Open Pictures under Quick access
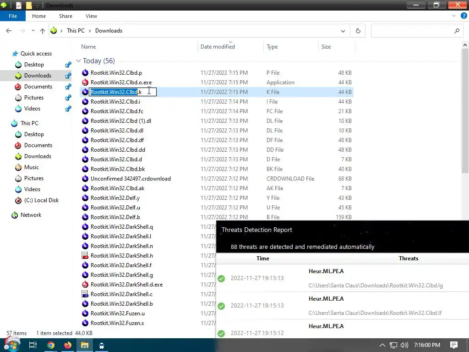This screenshot has height=352, width=469. [x=34, y=98]
